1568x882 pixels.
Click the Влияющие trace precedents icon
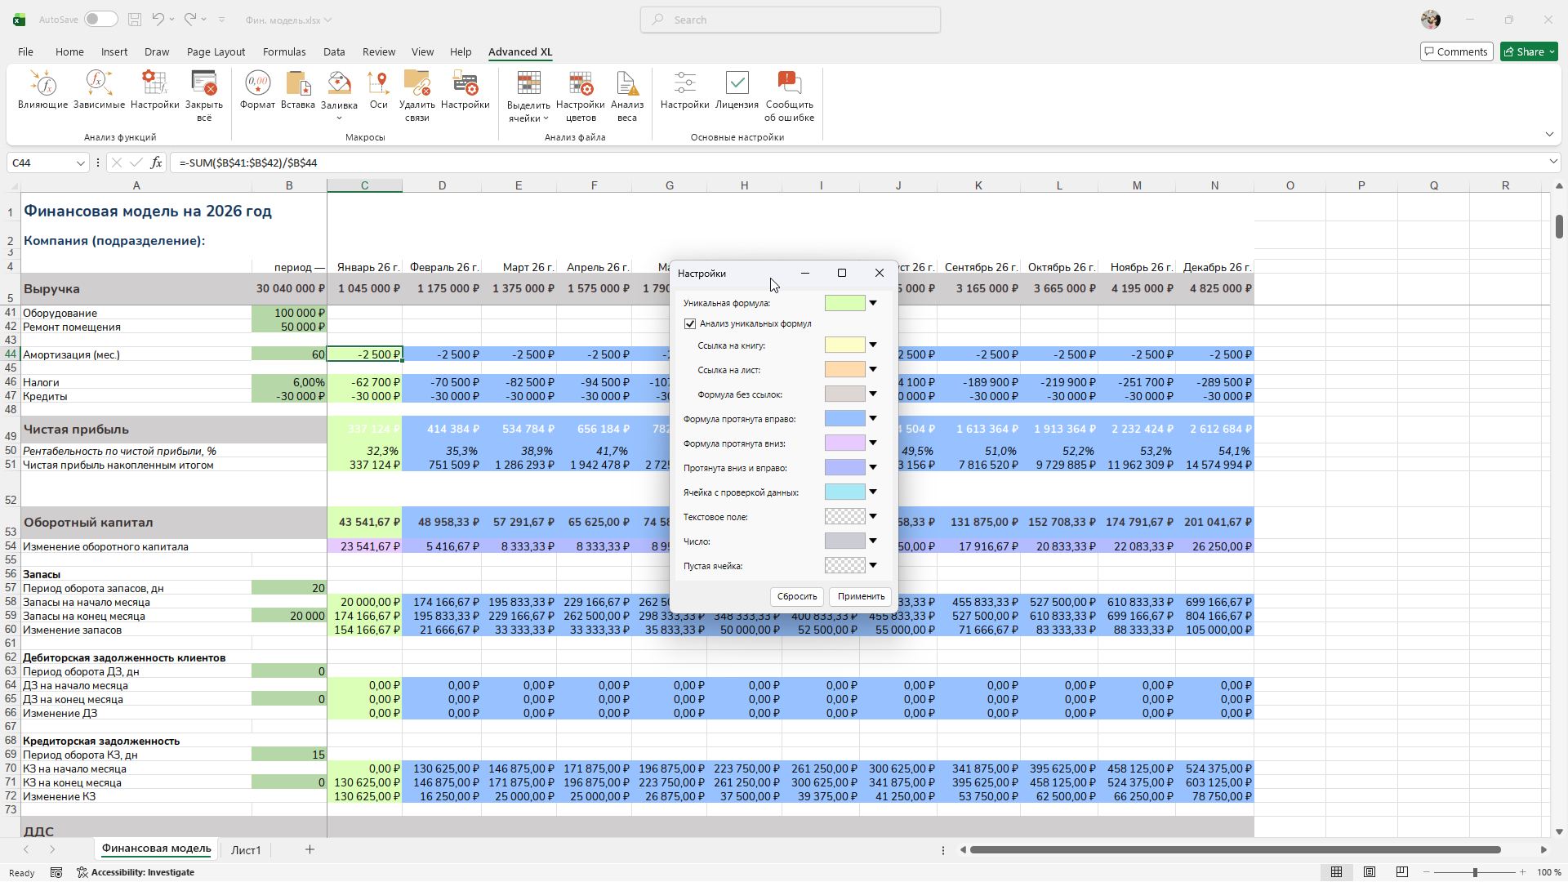tap(42, 83)
